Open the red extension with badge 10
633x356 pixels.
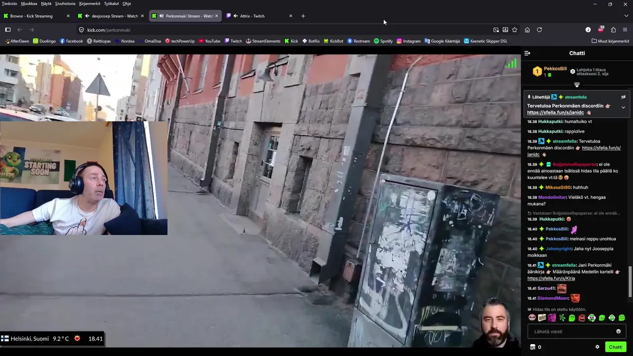(x=601, y=29)
